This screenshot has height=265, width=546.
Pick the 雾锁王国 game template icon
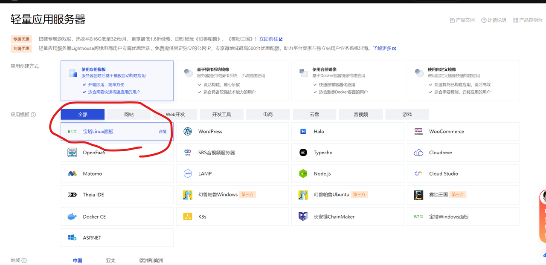click(418, 195)
